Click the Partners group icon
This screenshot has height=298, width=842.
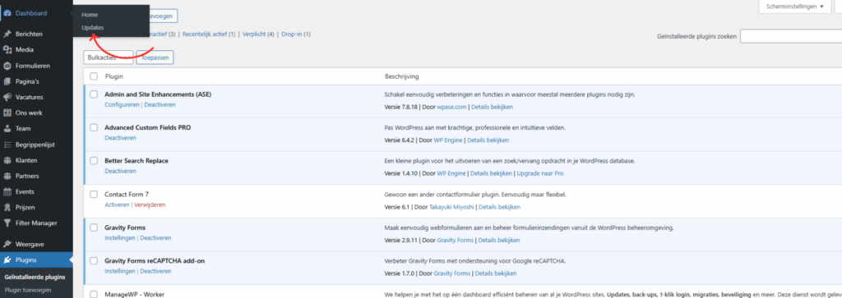coord(7,176)
